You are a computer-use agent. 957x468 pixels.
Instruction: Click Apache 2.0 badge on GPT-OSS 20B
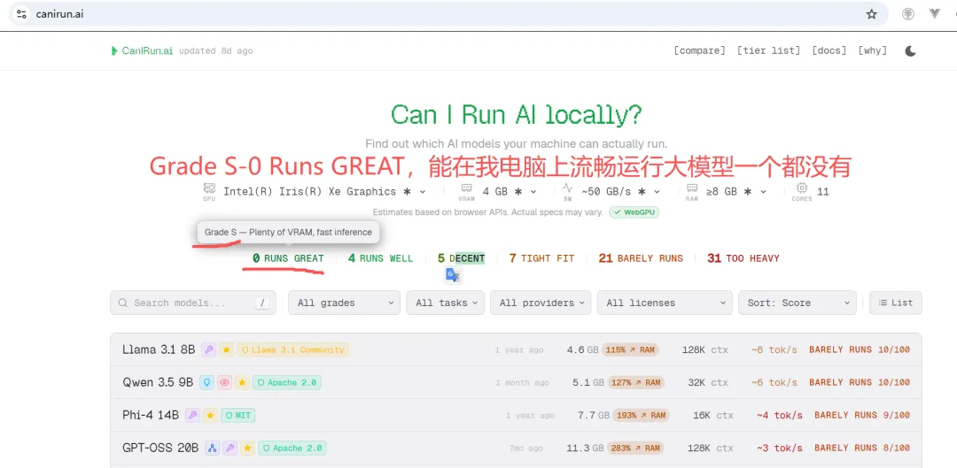coord(292,449)
